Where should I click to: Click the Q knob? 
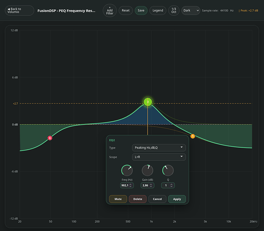coord(168,170)
